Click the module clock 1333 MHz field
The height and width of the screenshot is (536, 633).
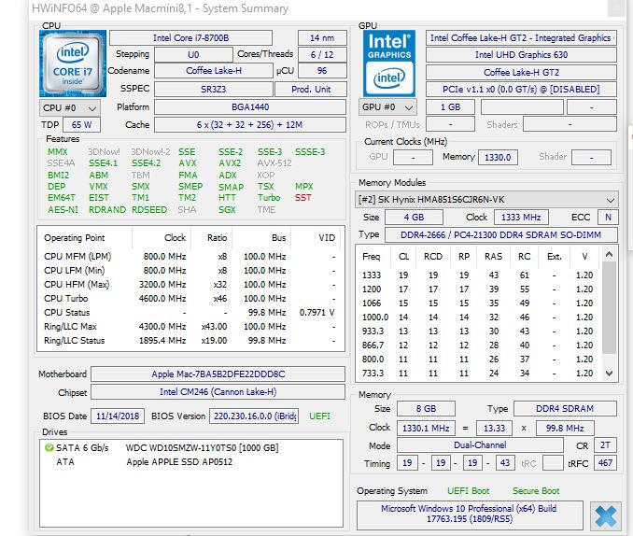(521, 218)
